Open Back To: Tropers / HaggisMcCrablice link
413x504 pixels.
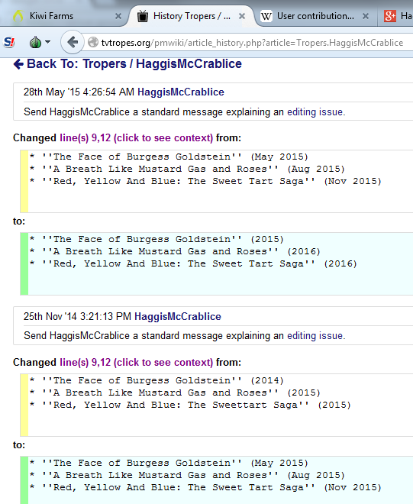point(134,63)
